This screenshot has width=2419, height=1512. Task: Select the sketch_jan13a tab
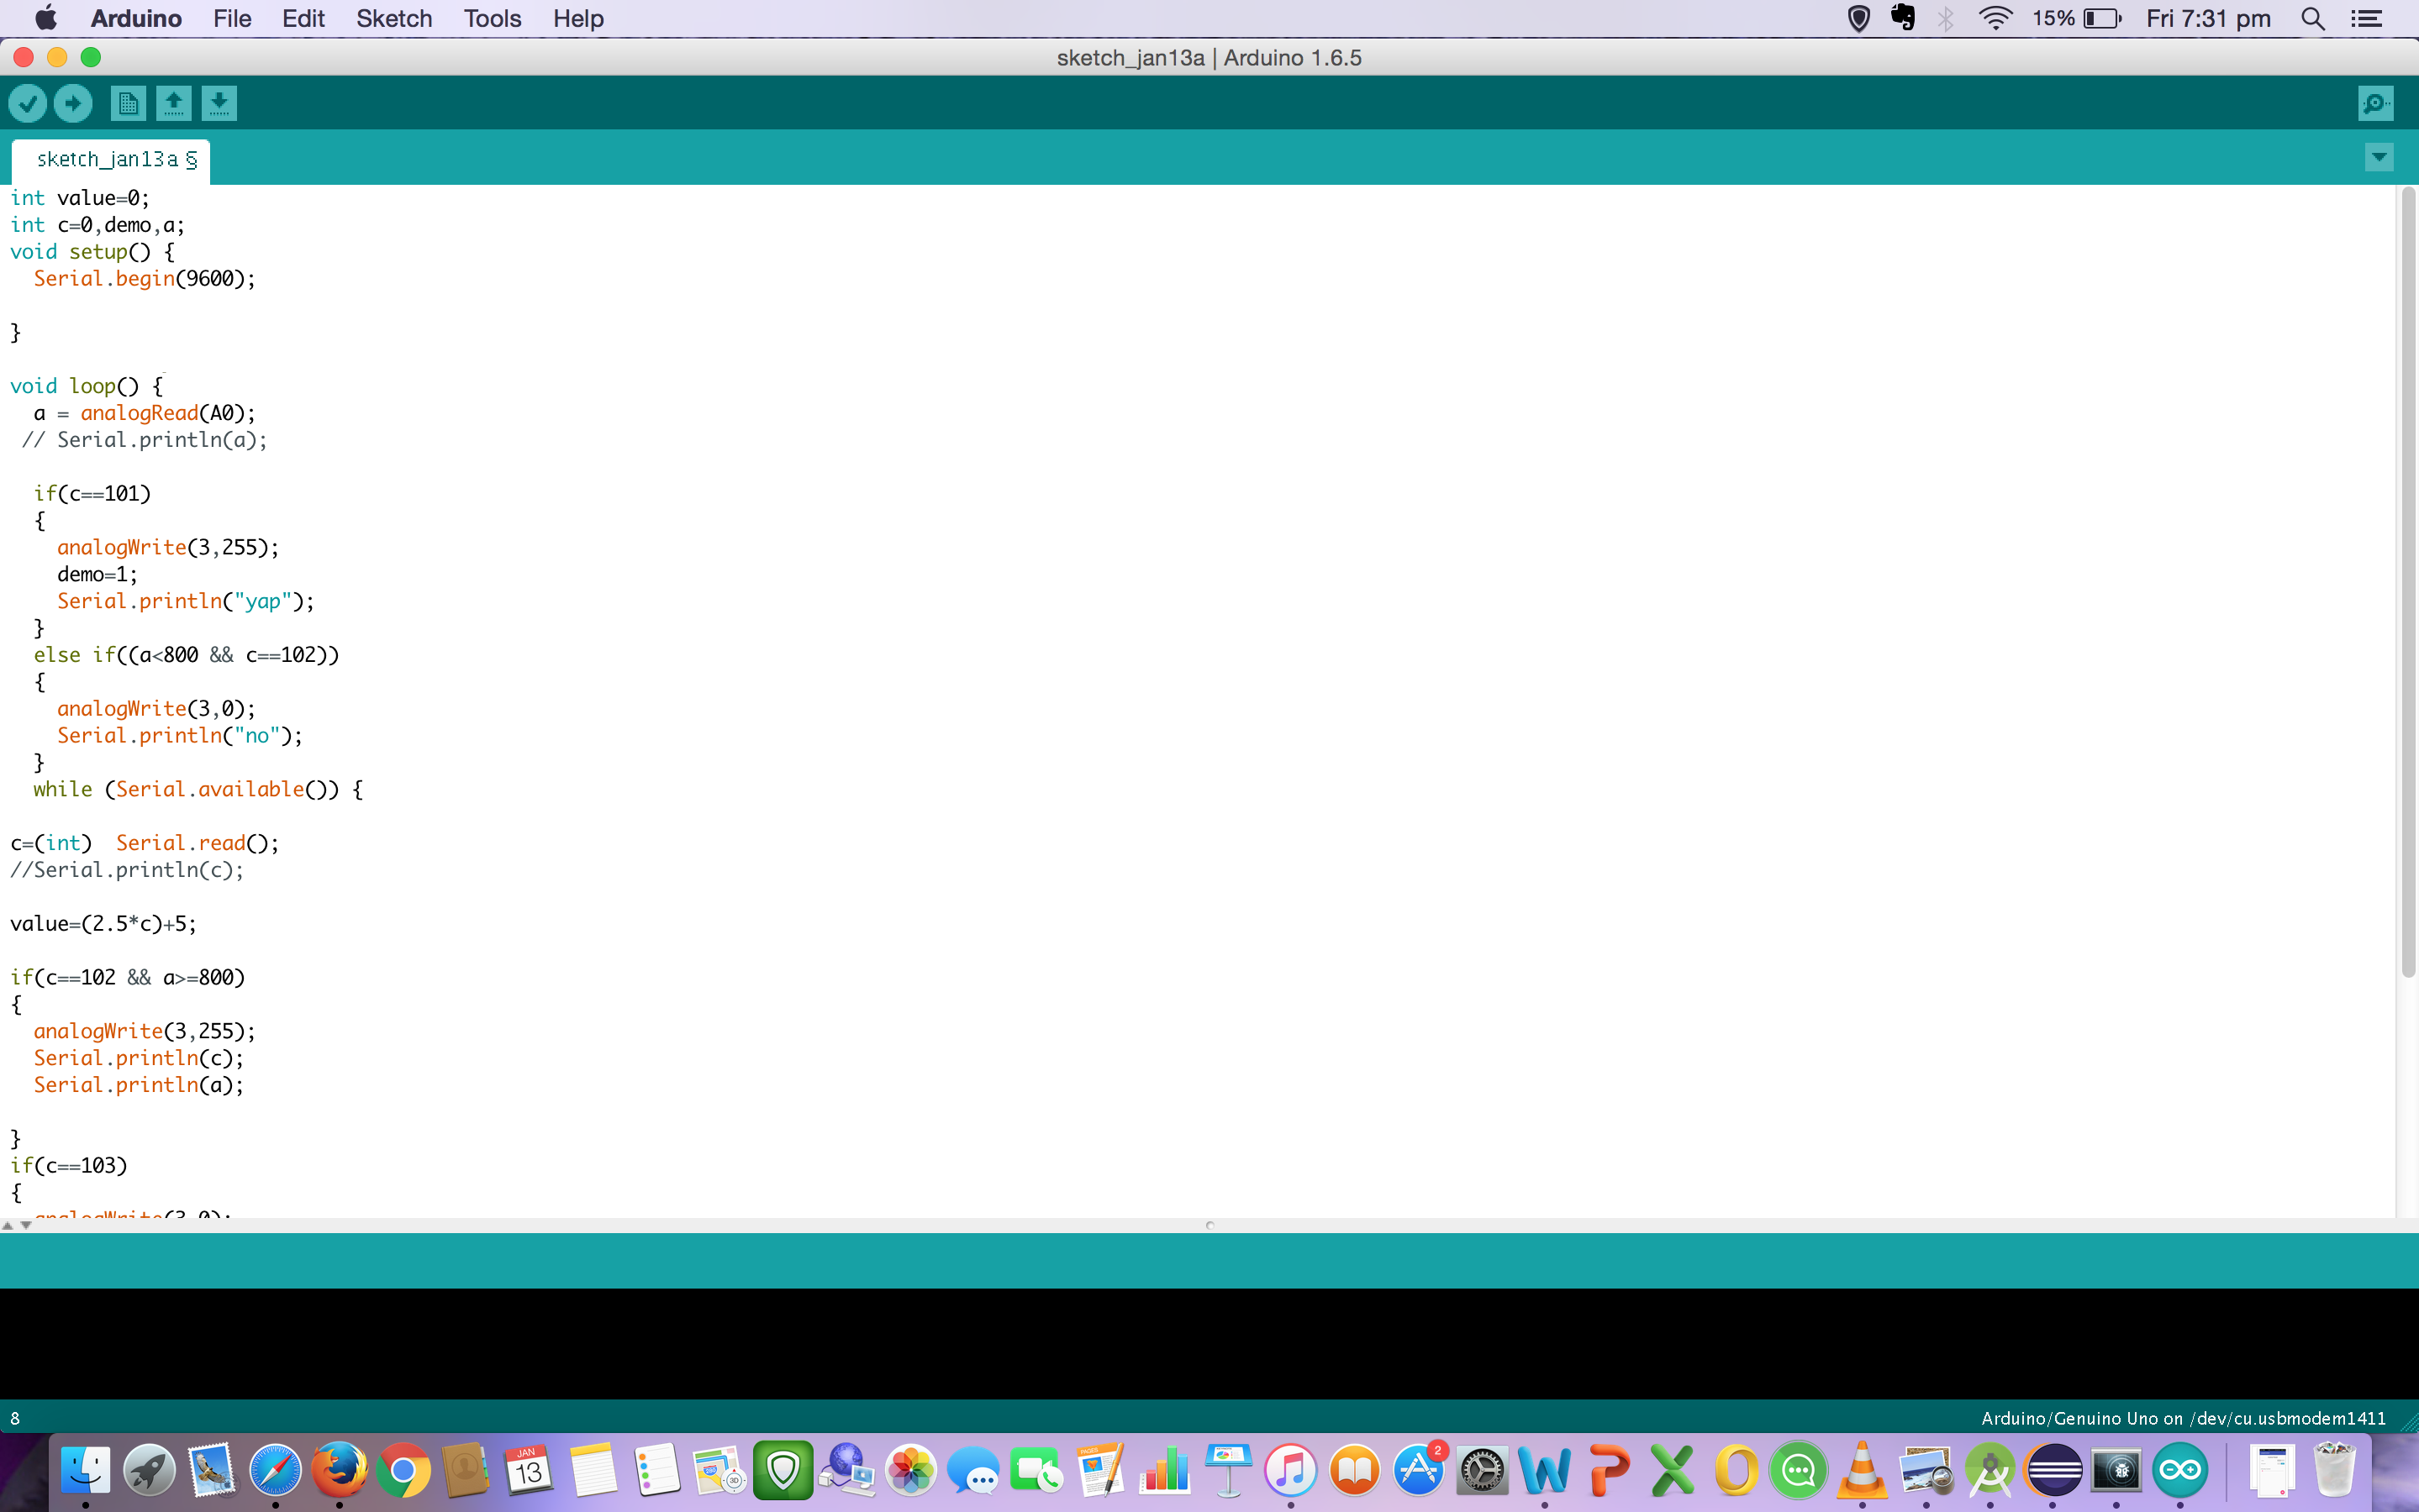[x=112, y=160]
